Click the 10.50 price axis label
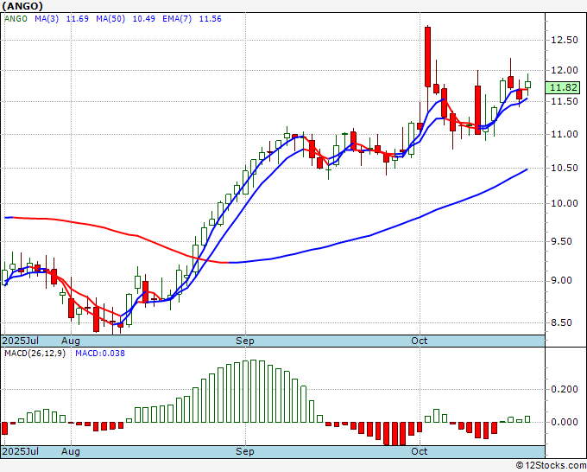The image size is (587, 472). [565, 168]
